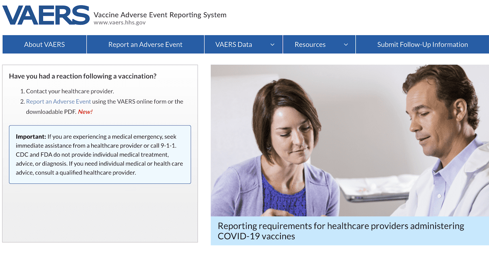The height and width of the screenshot is (256, 489).
Task: Click 'Have you had a reaction' heading
Action: [83, 76]
